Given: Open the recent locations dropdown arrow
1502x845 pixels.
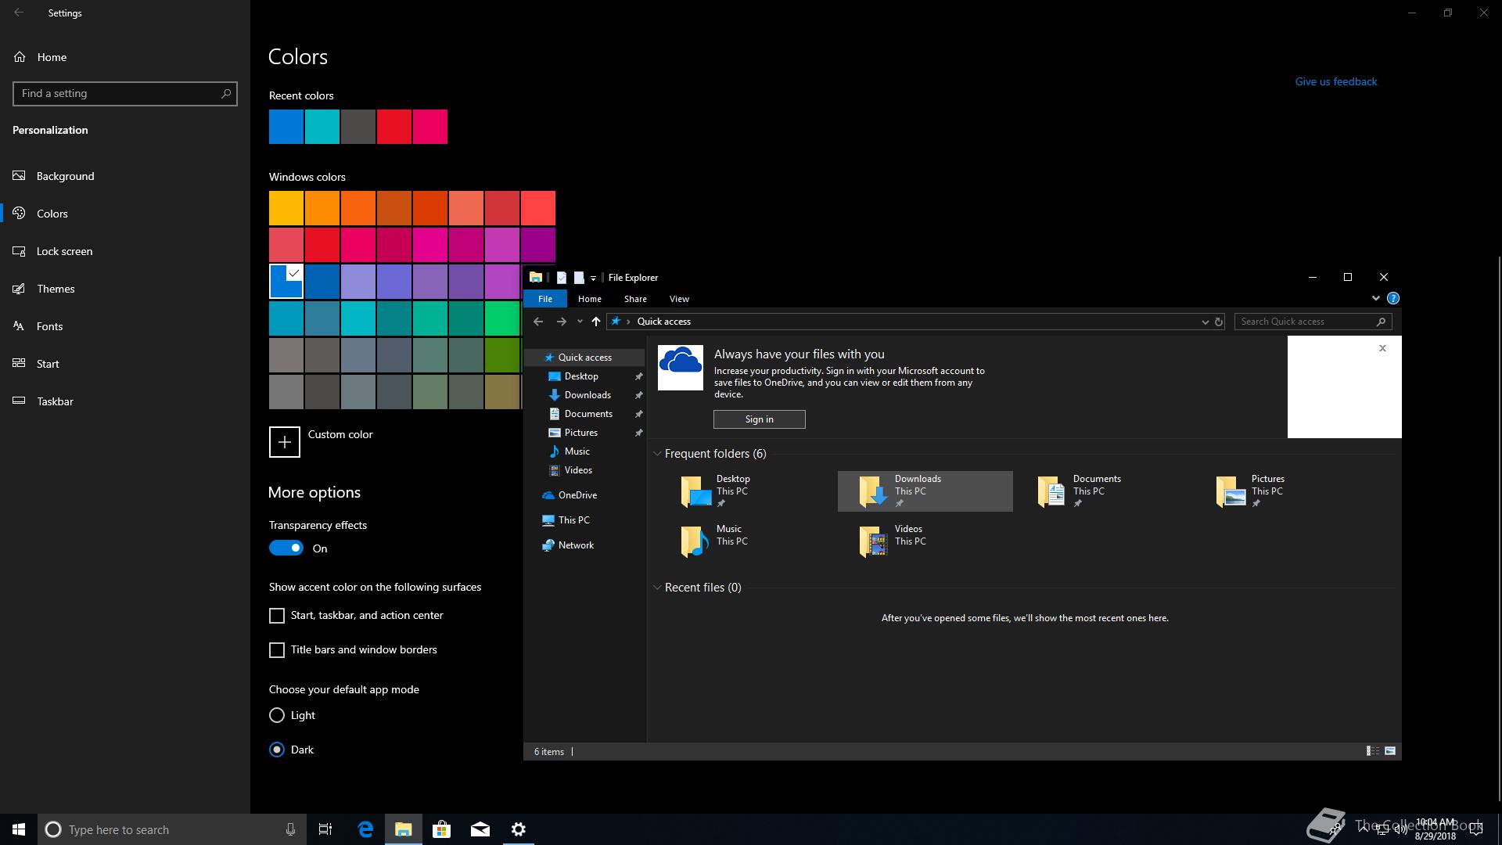Looking at the screenshot, I should click(x=580, y=322).
